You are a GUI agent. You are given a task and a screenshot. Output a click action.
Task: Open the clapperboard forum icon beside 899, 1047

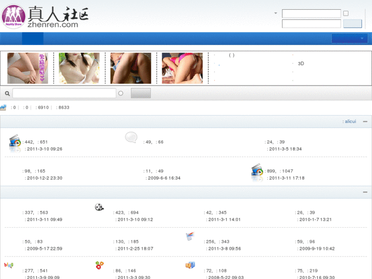pyautogui.click(x=257, y=173)
